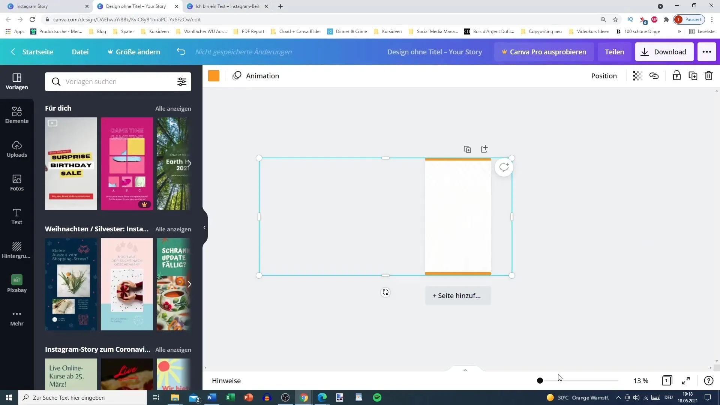
Task: Select the Live Online-Kurse template
Action: click(x=71, y=374)
